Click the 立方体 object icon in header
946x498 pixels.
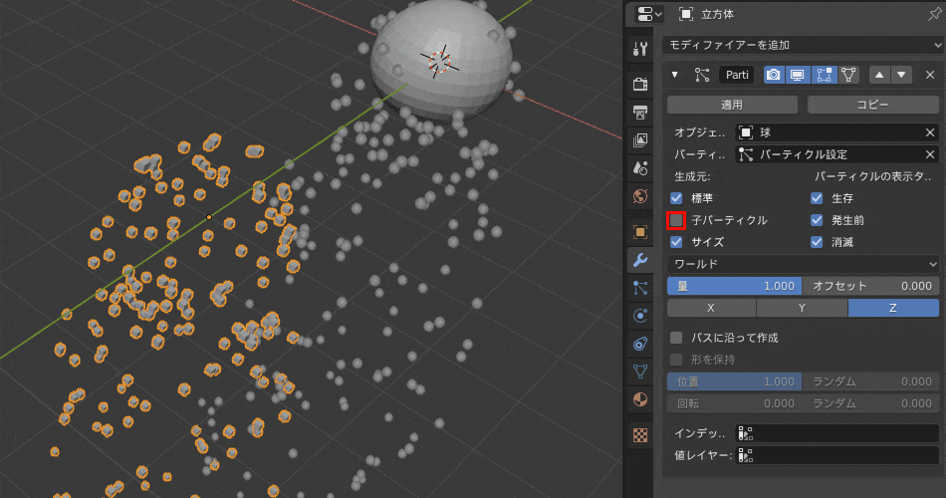[x=686, y=14]
